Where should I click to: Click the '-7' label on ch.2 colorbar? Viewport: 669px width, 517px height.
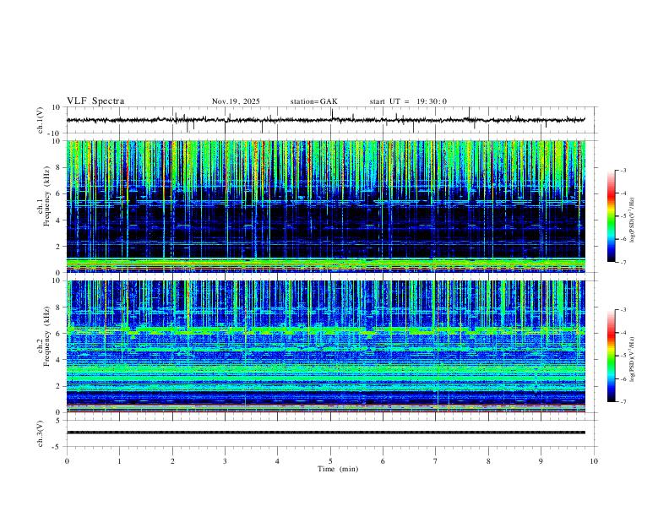click(623, 401)
